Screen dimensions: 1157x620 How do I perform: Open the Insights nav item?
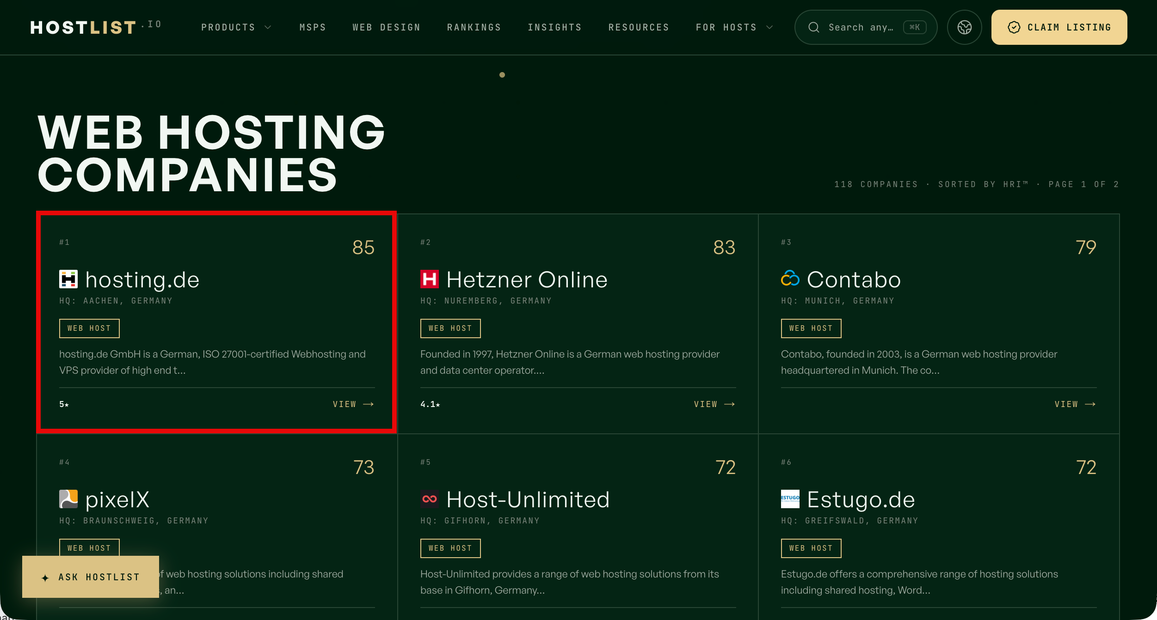[554, 27]
